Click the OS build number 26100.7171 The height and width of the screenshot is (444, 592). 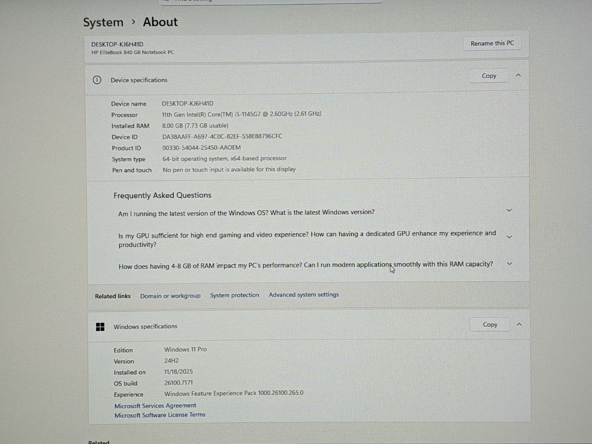pyautogui.click(x=178, y=383)
